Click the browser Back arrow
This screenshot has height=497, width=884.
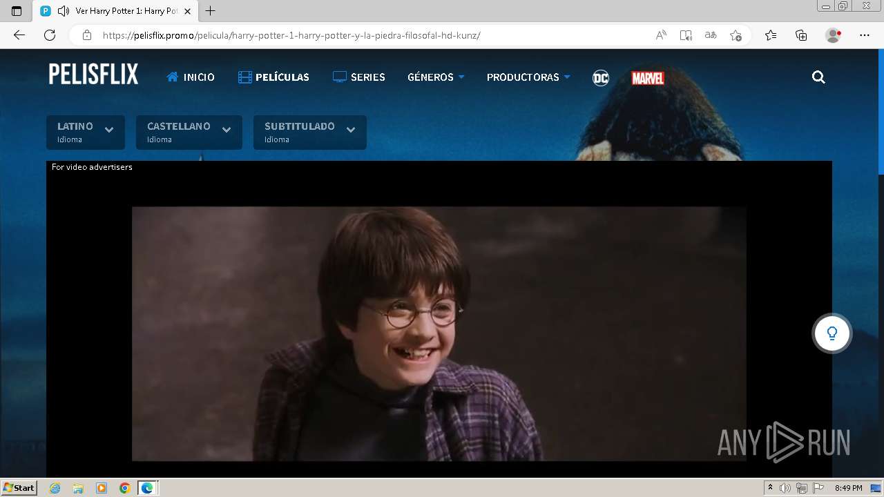(19, 35)
